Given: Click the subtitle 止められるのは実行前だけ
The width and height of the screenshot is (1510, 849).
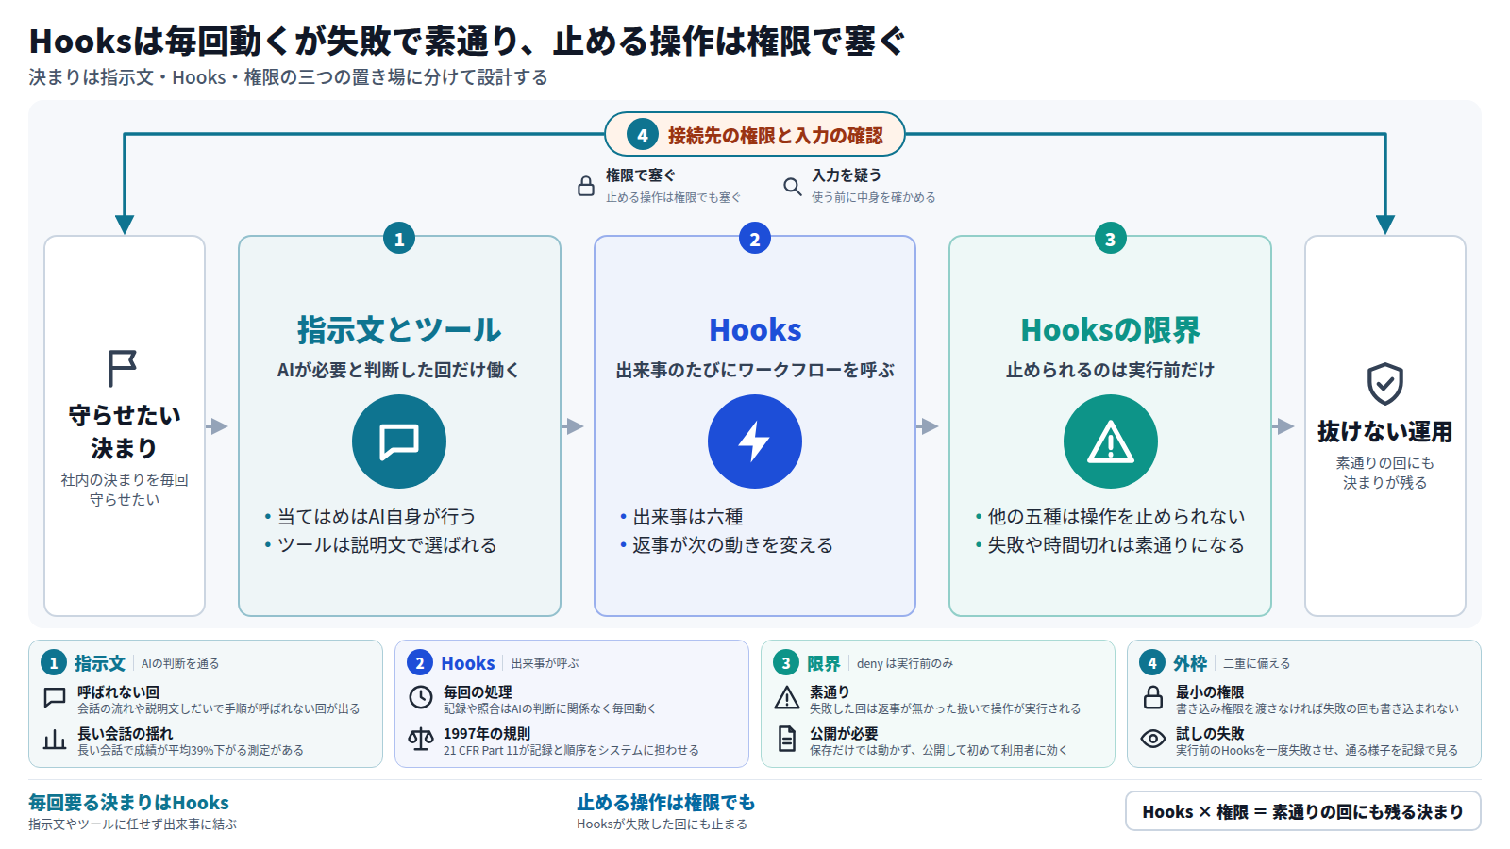Looking at the screenshot, I should pos(1111,371).
